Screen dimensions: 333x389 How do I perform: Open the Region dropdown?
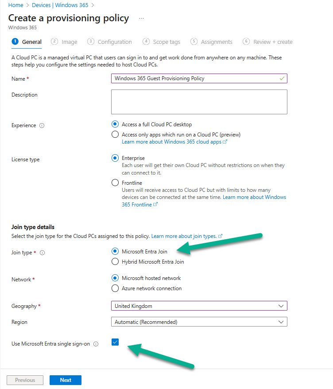[x=199, y=322]
